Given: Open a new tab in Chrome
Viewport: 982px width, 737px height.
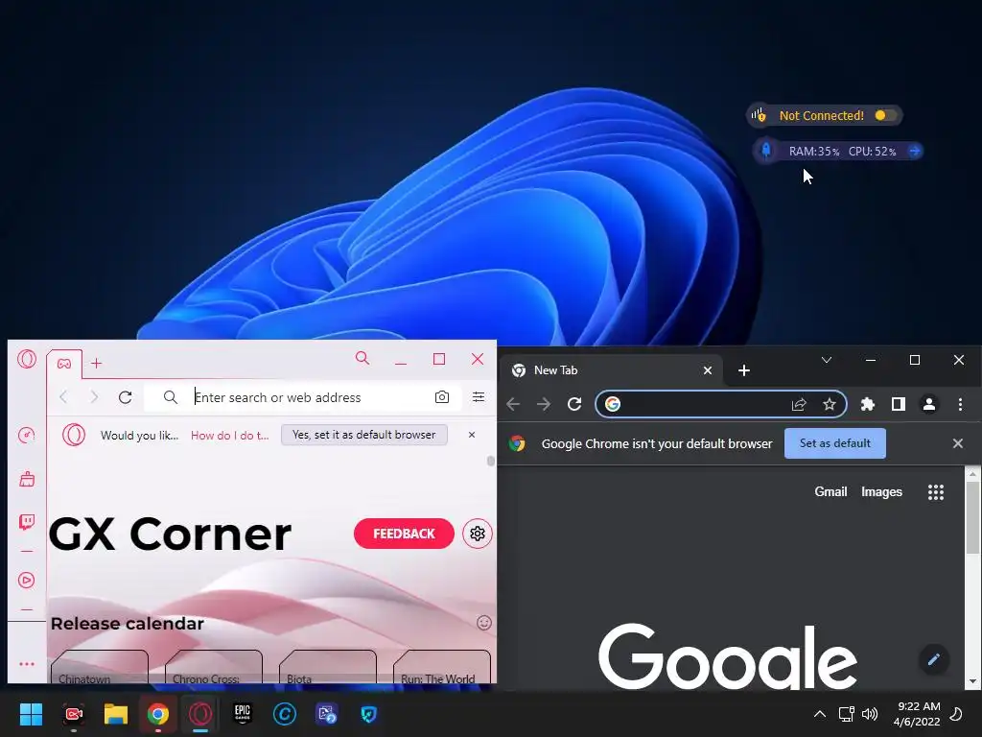Looking at the screenshot, I should coord(744,370).
